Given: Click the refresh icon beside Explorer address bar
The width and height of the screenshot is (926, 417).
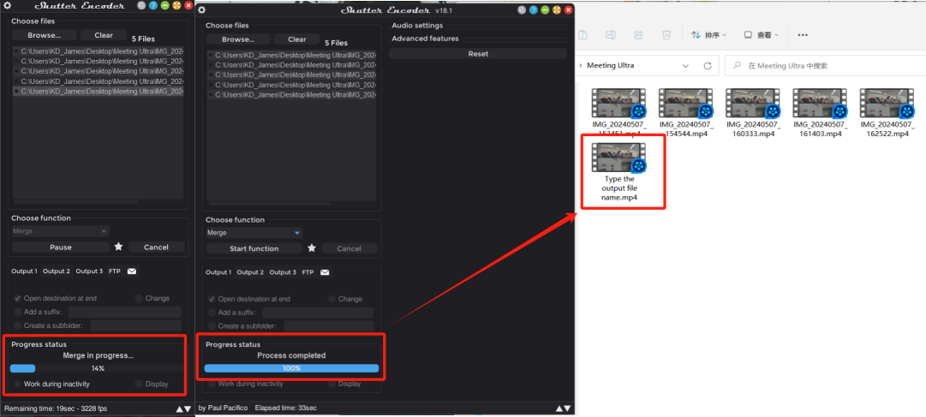Looking at the screenshot, I should (x=708, y=66).
